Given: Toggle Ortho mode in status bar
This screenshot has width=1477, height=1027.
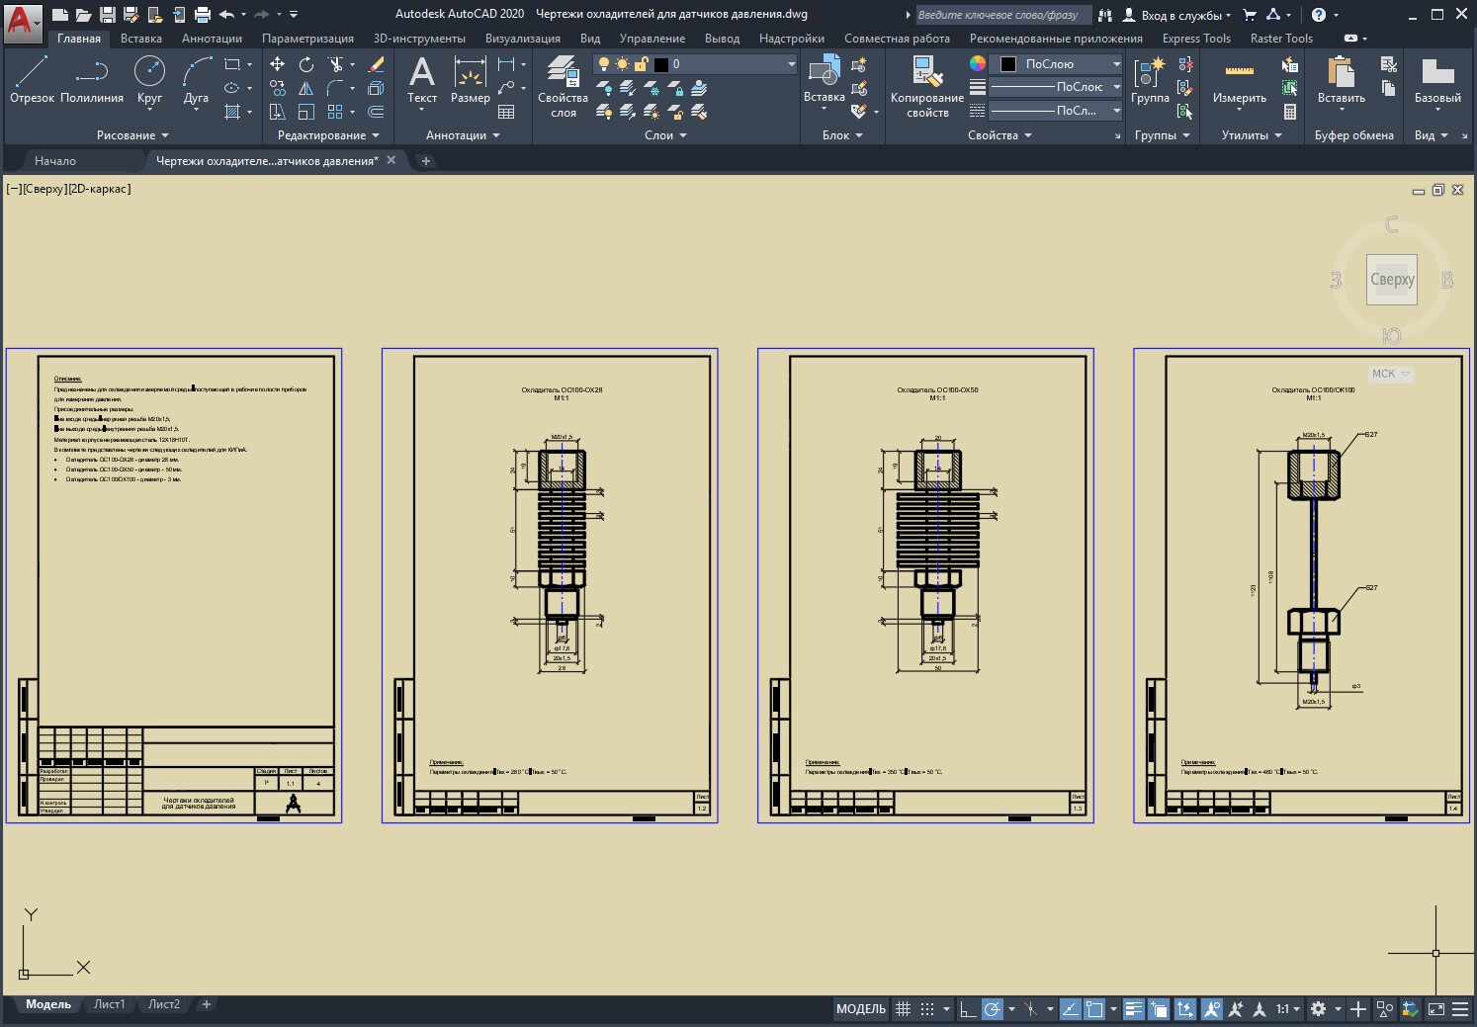Looking at the screenshot, I should click(x=968, y=1009).
